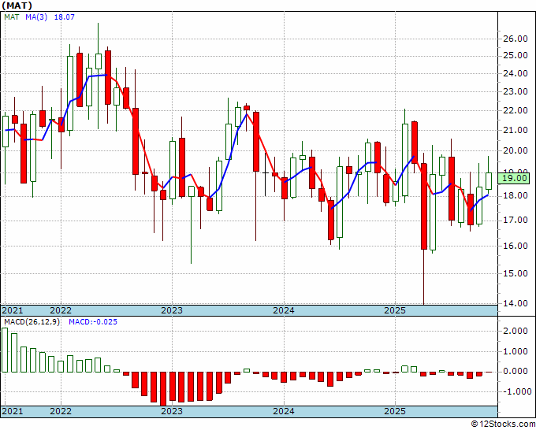Click 2025 on the price chart timeline

[x=395, y=310]
